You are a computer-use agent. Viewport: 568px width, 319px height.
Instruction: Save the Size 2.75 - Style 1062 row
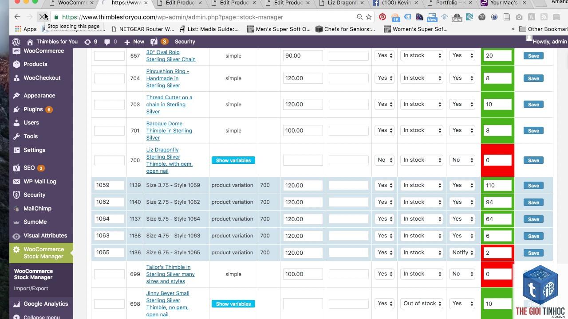533,202
